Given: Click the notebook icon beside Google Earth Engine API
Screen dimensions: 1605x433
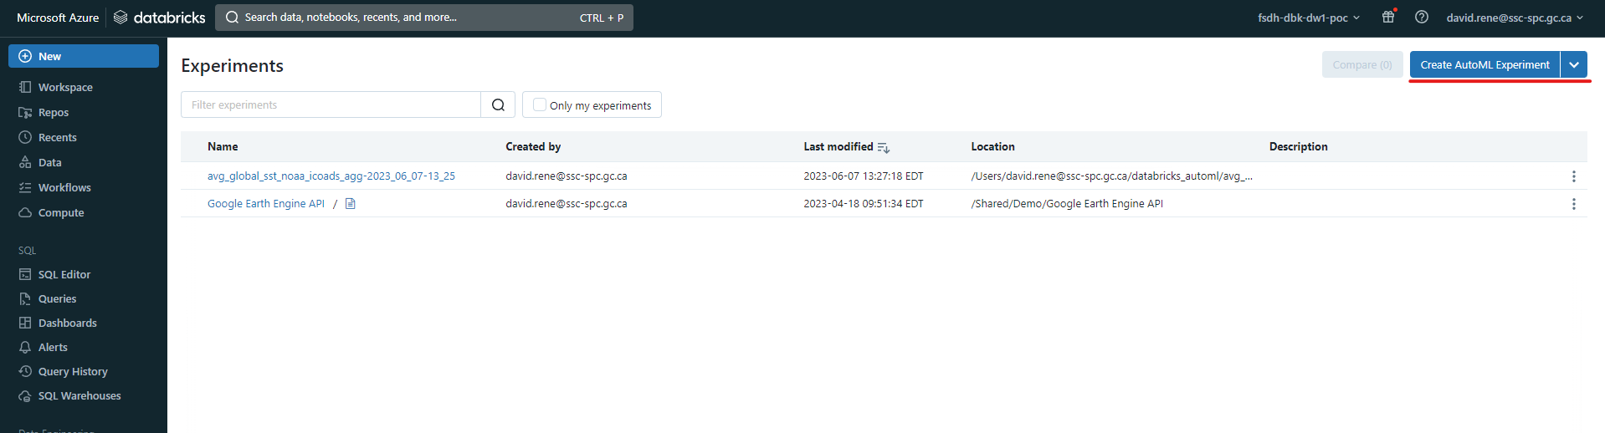Looking at the screenshot, I should pos(351,204).
